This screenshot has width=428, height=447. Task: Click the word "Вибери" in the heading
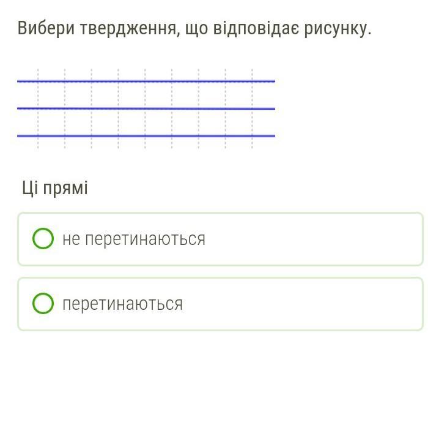[x=46, y=28]
